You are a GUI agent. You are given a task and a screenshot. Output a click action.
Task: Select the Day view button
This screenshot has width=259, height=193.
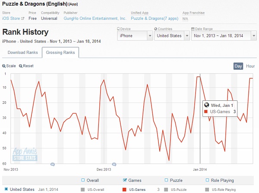click(x=238, y=66)
